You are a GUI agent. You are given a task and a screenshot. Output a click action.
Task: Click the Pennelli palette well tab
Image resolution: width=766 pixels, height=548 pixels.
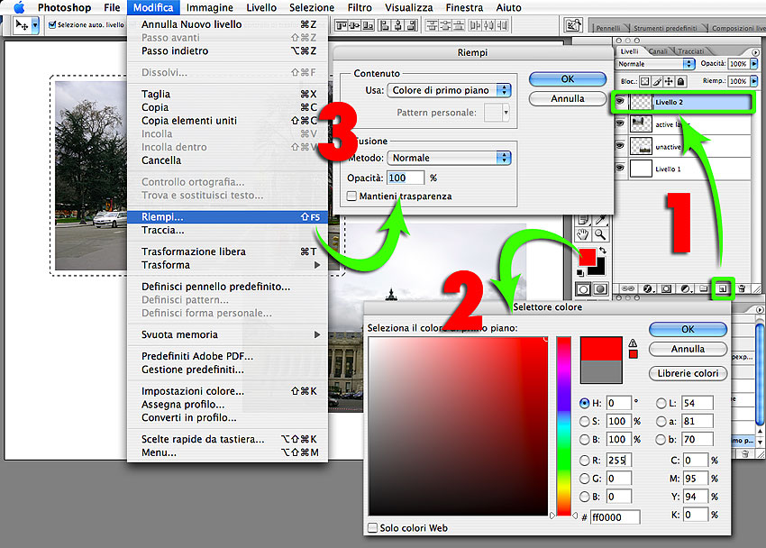[x=608, y=28]
